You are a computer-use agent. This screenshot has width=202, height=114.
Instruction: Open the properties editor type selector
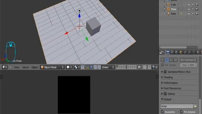[x=162, y=52]
